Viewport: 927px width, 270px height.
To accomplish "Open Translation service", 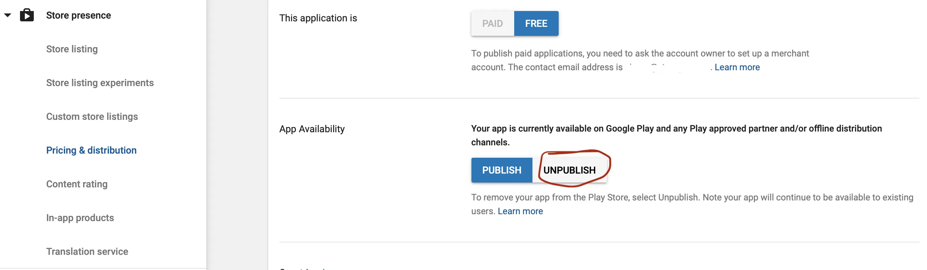I will point(87,252).
